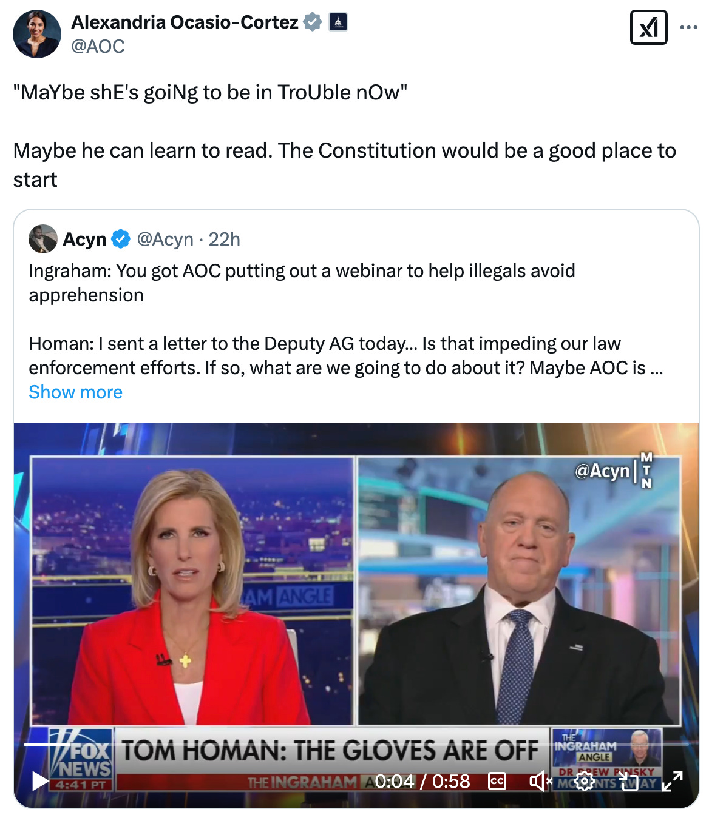Open the @AOC handle link
This screenshot has height=815, width=709.
[x=98, y=46]
